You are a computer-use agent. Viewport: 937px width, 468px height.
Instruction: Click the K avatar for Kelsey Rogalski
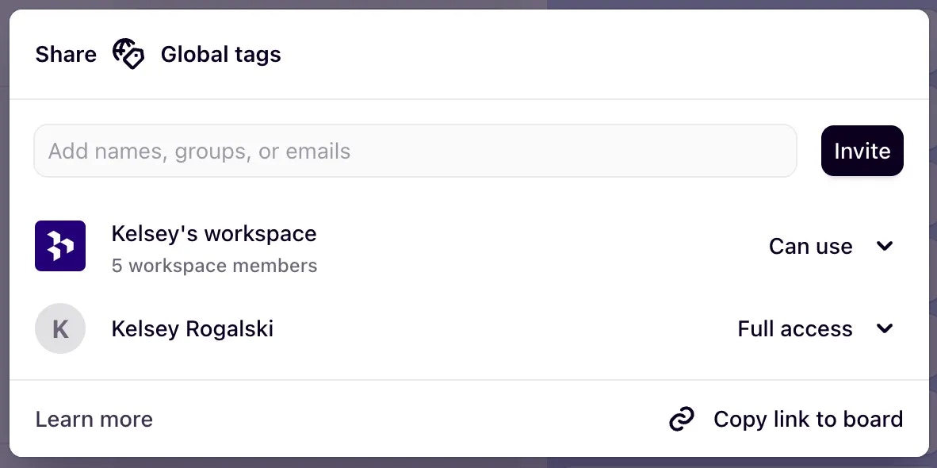(x=60, y=328)
